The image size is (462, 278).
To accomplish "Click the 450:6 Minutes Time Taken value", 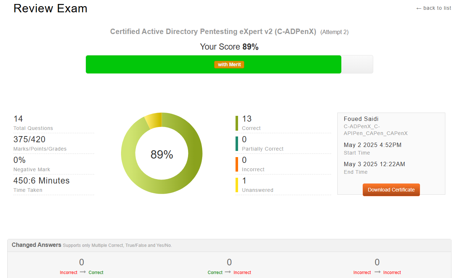I will (41, 180).
